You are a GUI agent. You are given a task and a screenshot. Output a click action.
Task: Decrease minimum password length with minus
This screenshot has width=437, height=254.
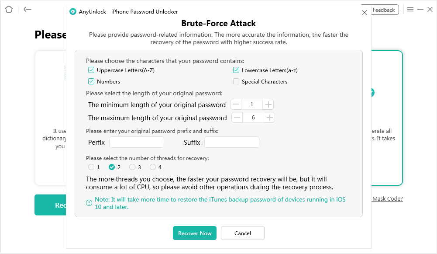click(x=236, y=104)
